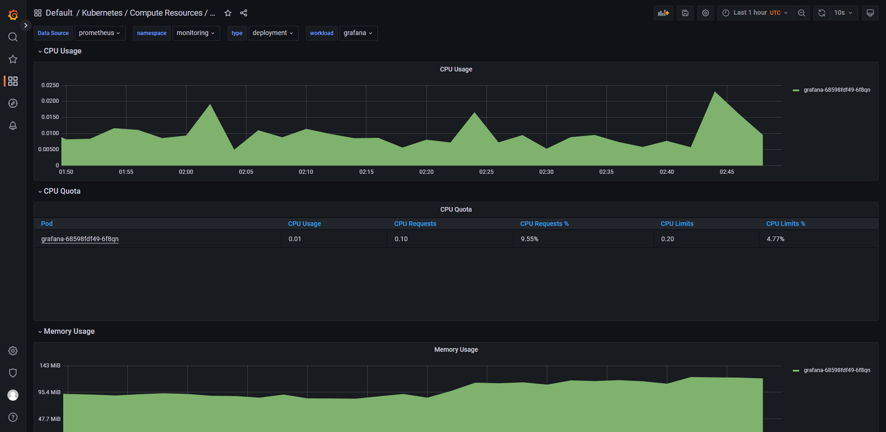Click the Default folder breadcrumb
Viewport: 886px width, 432px height.
tap(59, 13)
